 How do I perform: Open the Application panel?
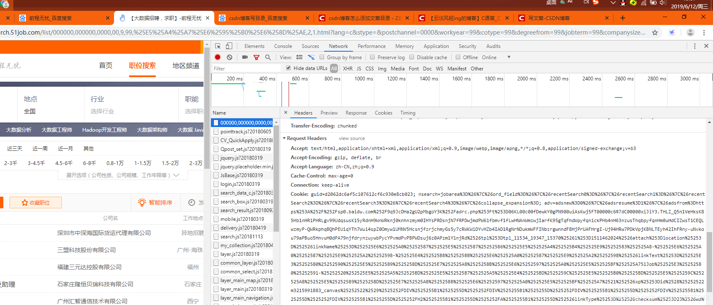[436, 46]
